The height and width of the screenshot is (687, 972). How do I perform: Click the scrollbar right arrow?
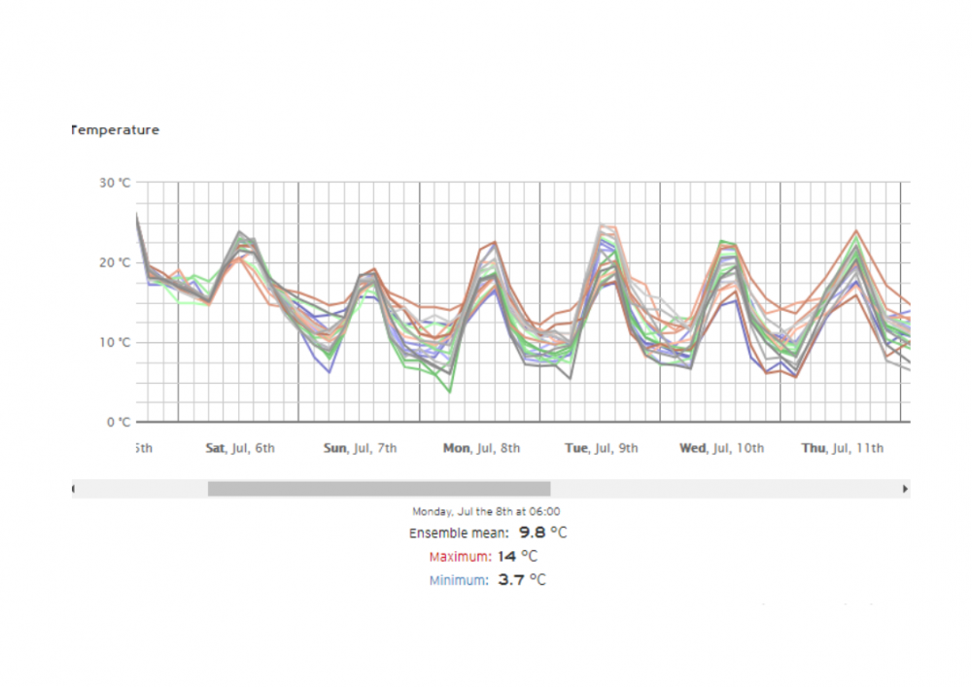click(x=905, y=489)
